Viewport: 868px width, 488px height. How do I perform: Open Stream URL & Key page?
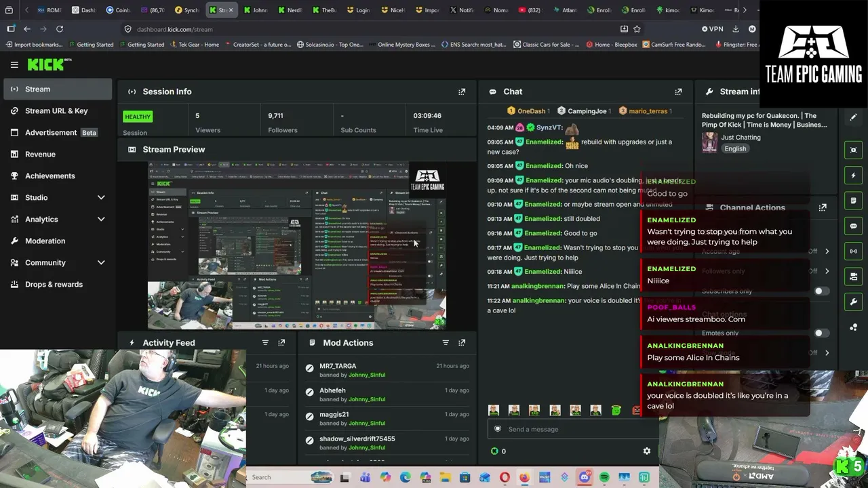pyautogui.click(x=58, y=110)
